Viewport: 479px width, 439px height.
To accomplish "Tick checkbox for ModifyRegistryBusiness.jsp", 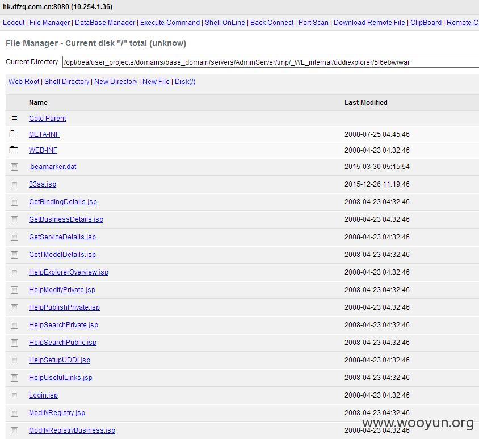I will point(14,430).
